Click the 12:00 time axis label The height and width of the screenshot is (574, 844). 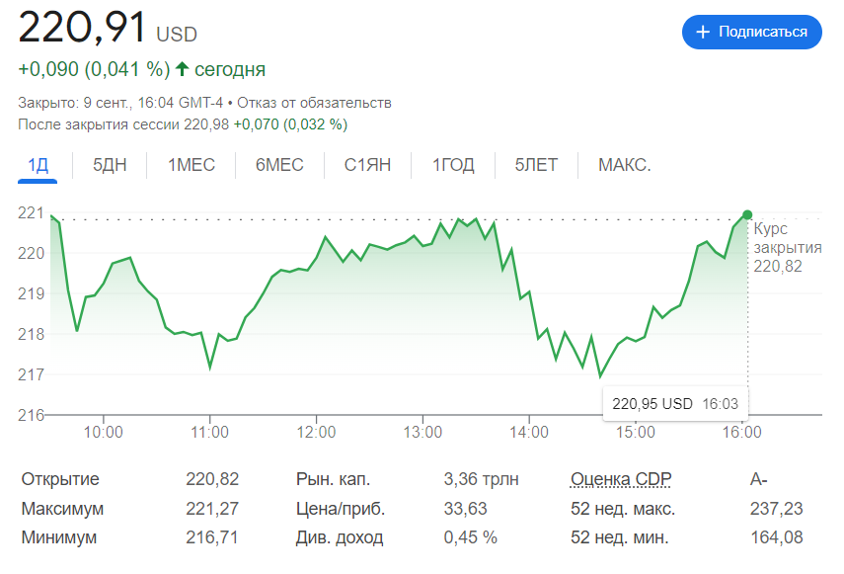click(x=316, y=432)
